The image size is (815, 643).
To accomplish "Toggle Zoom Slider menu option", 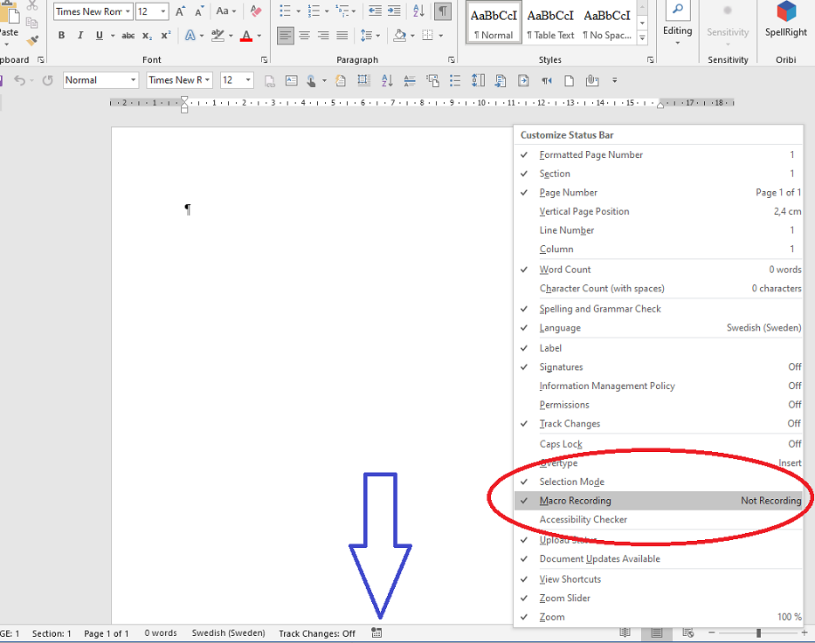I will [659, 598].
